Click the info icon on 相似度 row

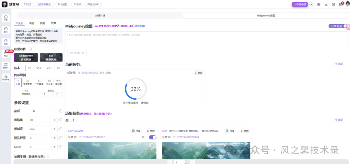click(x=61, y=129)
